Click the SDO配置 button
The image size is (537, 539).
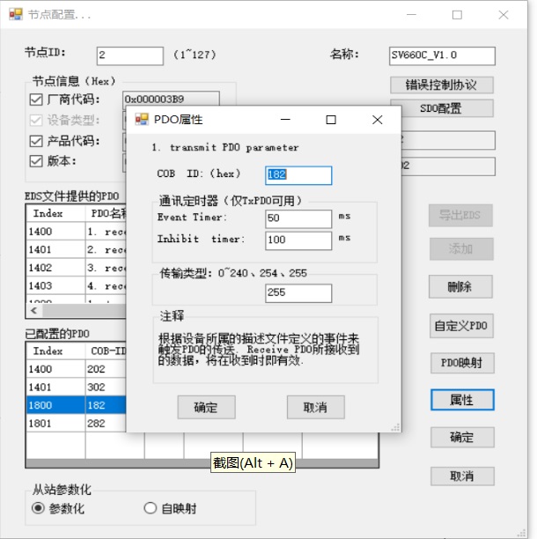441,108
